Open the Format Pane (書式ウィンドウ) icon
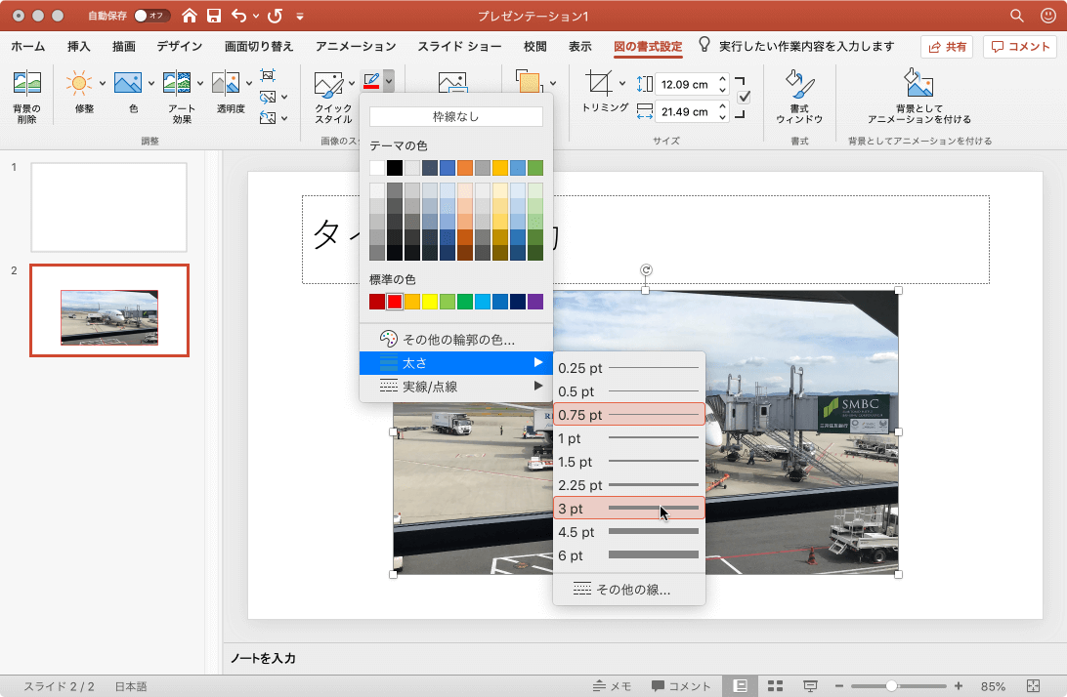The height and width of the screenshot is (697, 1067). click(798, 86)
